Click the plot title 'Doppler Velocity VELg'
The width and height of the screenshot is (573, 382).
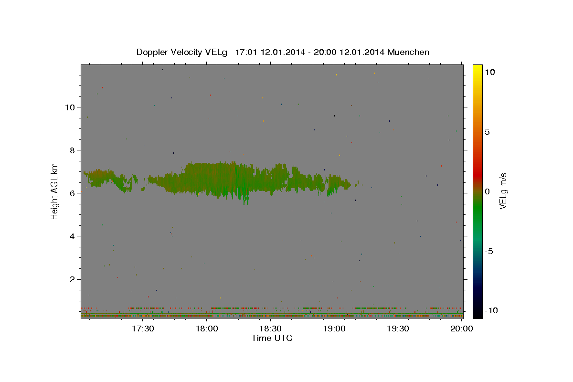click(181, 52)
